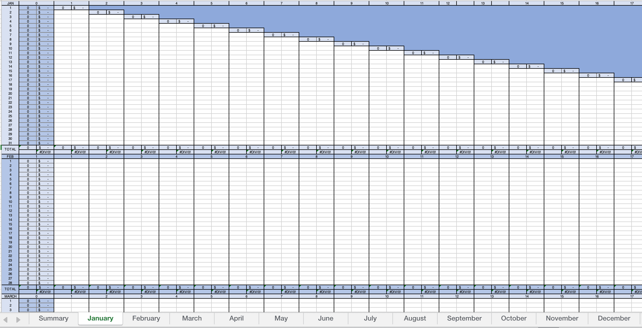Open the November sheet tab
The image size is (642, 328).
pyautogui.click(x=562, y=318)
